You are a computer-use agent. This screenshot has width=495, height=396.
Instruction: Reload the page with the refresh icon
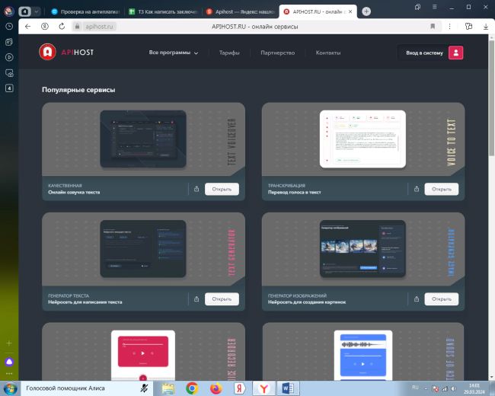click(62, 27)
